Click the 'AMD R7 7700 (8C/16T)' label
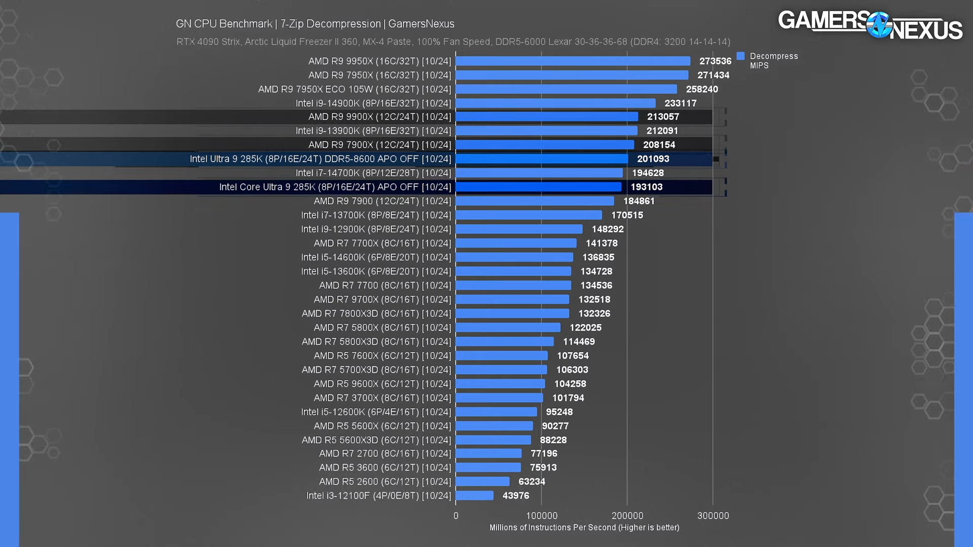Screen dimensions: 973x547 tap(385, 286)
